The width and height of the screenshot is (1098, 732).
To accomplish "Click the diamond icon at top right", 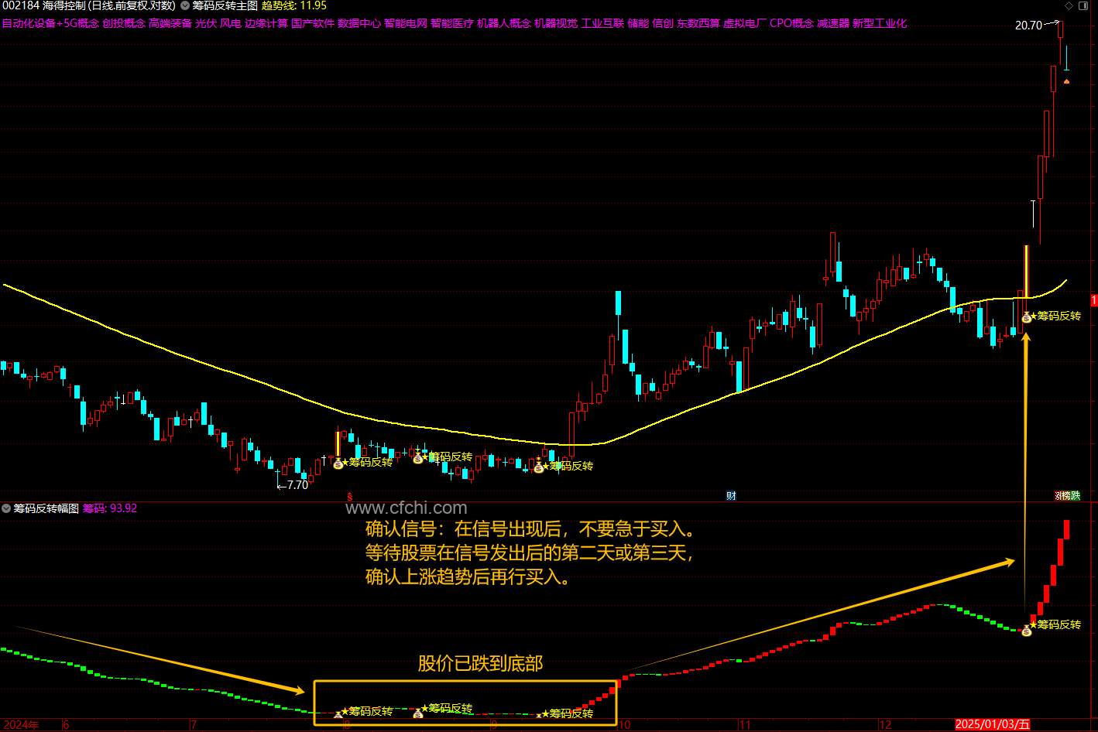I will pyautogui.click(x=1070, y=5).
